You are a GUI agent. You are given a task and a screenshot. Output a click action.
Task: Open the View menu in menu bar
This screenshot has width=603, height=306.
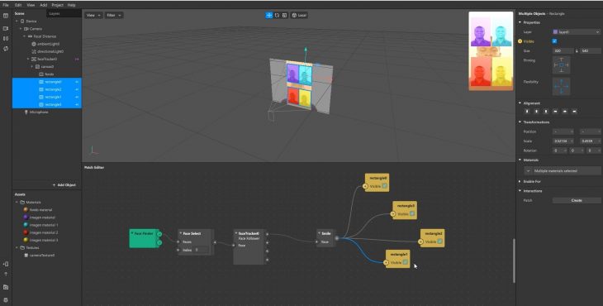coord(31,5)
